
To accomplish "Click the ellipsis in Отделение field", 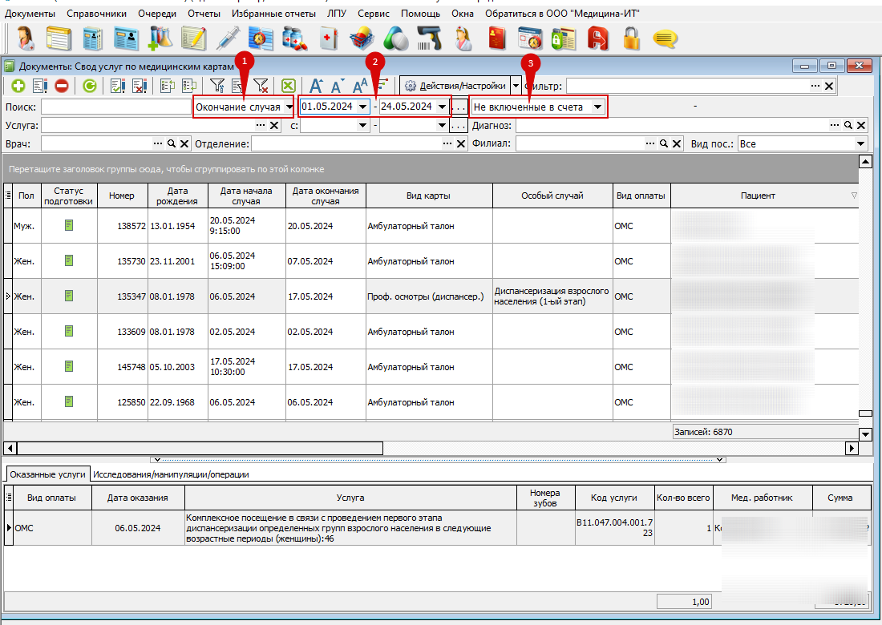I will pos(447,144).
